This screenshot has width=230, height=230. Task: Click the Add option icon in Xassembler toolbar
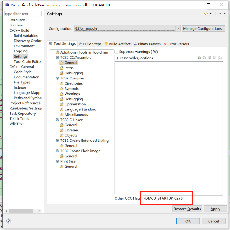click(199, 58)
